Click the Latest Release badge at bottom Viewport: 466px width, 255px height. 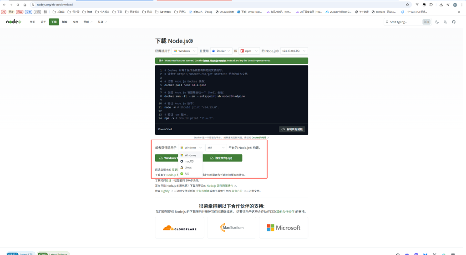tap(54, 254)
